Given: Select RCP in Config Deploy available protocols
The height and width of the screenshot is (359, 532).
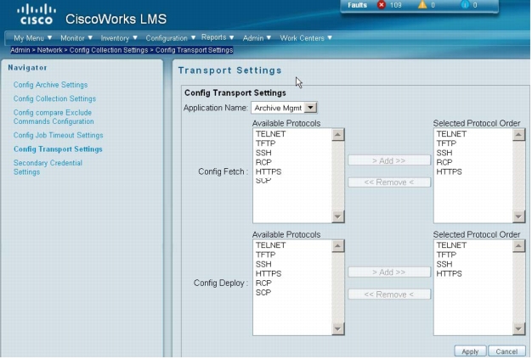Looking at the screenshot, I should pyautogui.click(x=263, y=283).
